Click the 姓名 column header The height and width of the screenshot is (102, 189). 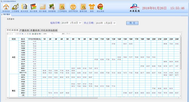23,39
